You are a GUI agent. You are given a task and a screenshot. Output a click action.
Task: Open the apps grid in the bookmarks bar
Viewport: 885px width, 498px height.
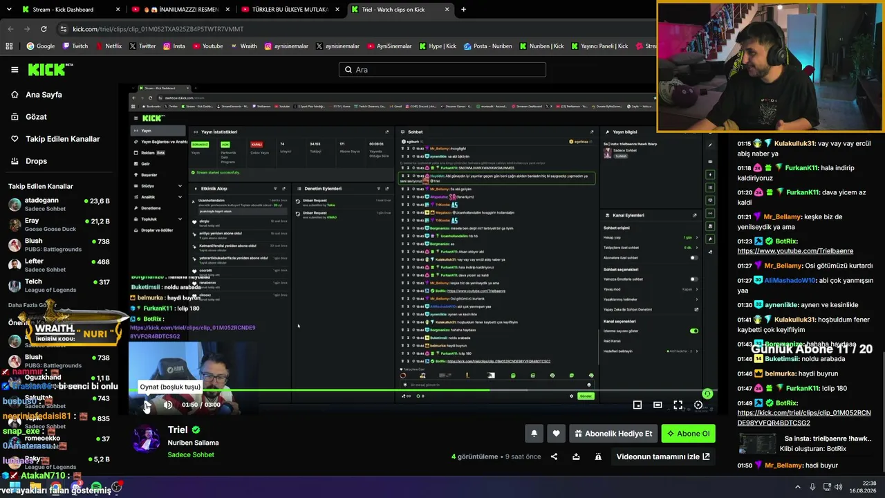click(9, 46)
